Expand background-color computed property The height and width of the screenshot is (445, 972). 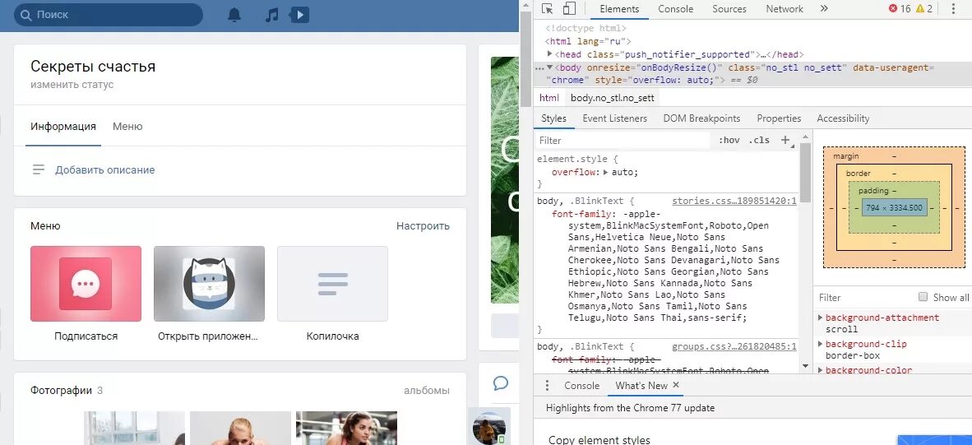click(821, 370)
